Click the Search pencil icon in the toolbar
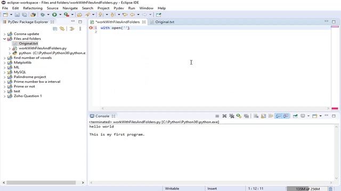The image size is (341, 191). [x=87, y=15]
